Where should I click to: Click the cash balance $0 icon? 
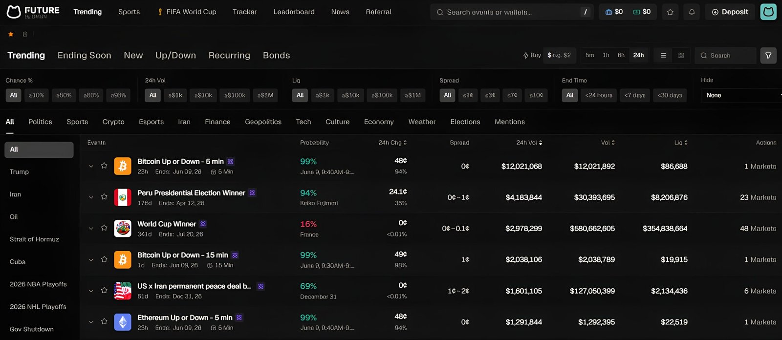pos(636,12)
